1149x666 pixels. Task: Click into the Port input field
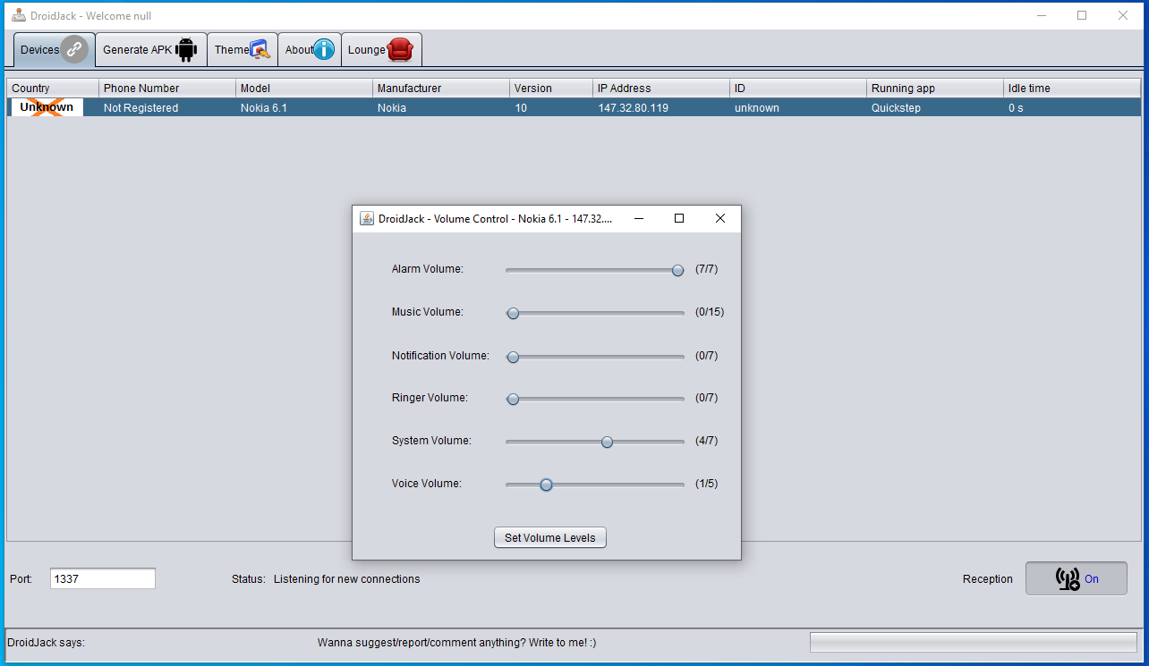click(x=103, y=578)
